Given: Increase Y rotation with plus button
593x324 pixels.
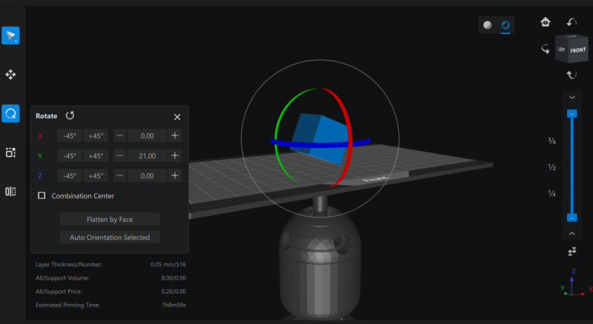Looking at the screenshot, I should click(x=174, y=155).
